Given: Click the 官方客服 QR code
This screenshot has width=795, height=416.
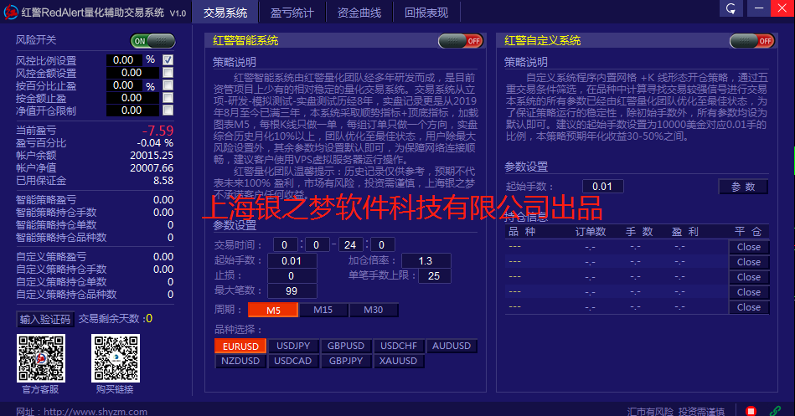Looking at the screenshot, I should point(40,357).
